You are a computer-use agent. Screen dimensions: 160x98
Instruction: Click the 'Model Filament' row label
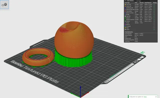[x=128, y=35]
